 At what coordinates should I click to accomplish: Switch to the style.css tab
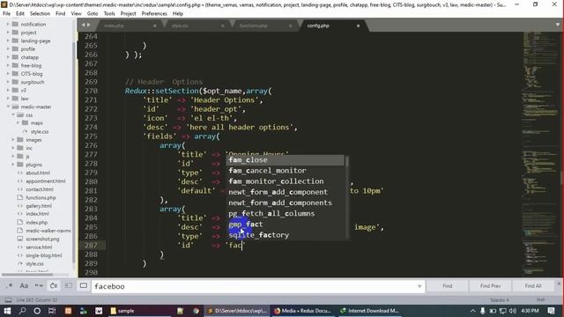[x=195, y=26]
